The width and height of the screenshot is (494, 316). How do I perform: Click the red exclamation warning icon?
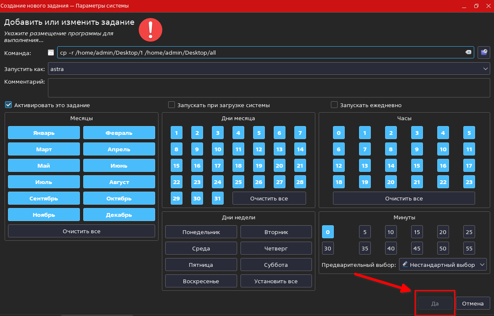pyautogui.click(x=150, y=30)
